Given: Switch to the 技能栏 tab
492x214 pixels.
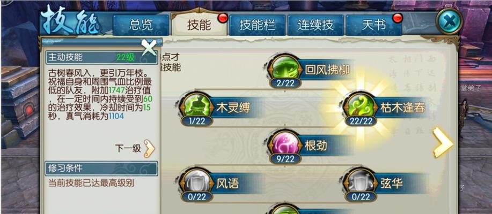Looking at the screenshot, I should (x=257, y=25).
